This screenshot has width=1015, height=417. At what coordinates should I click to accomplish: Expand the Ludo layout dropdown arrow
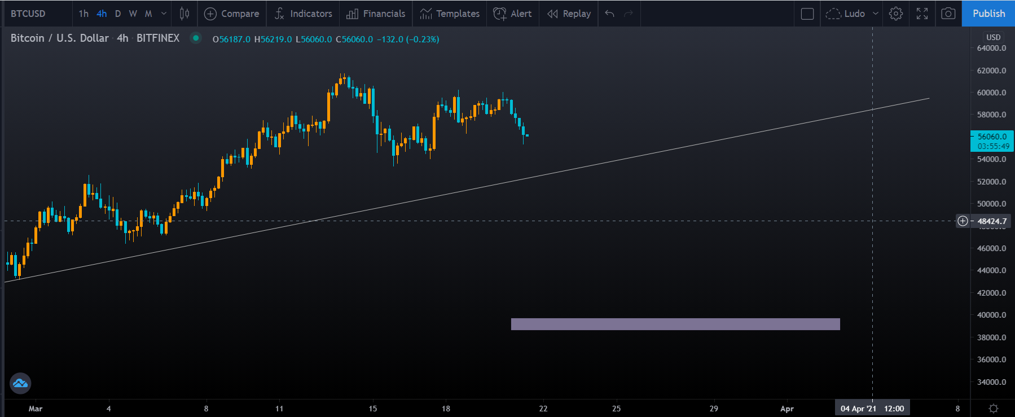click(876, 14)
